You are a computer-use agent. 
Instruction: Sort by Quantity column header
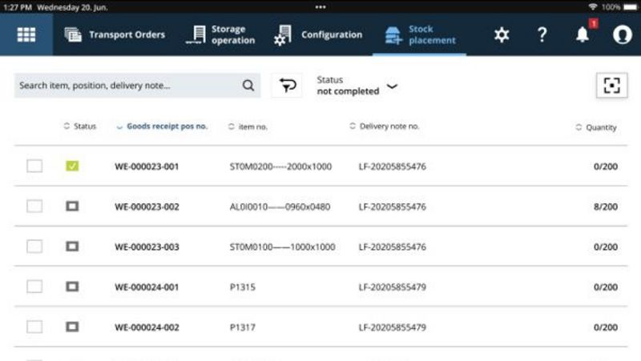tap(600, 127)
